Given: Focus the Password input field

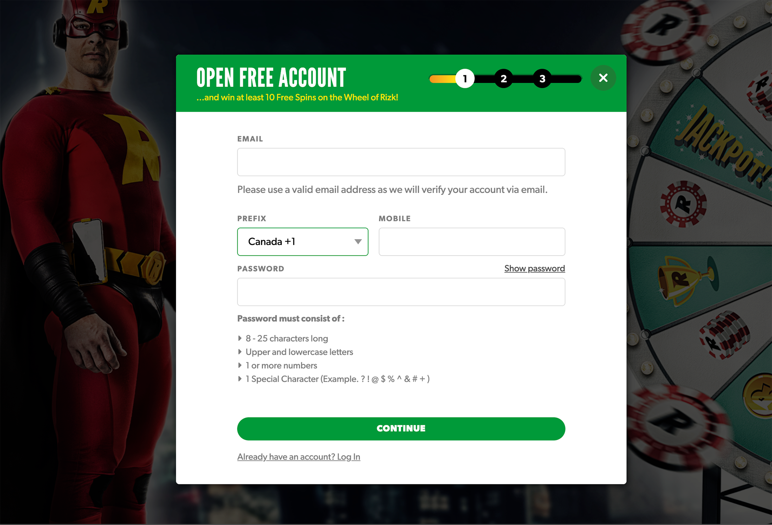Looking at the screenshot, I should pyautogui.click(x=401, y=292).
